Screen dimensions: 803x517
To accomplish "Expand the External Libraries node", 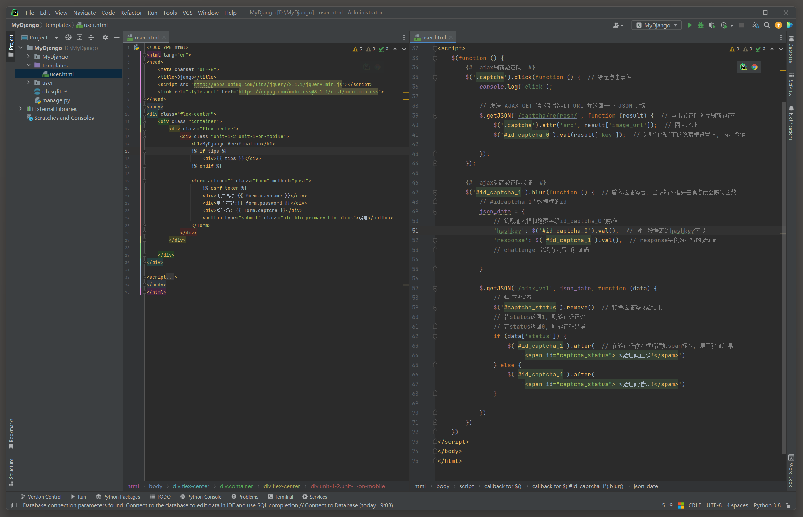I will coord(21,109).
